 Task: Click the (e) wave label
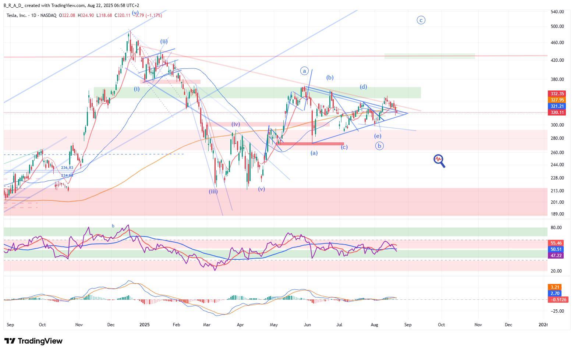(x=378, y=136)
